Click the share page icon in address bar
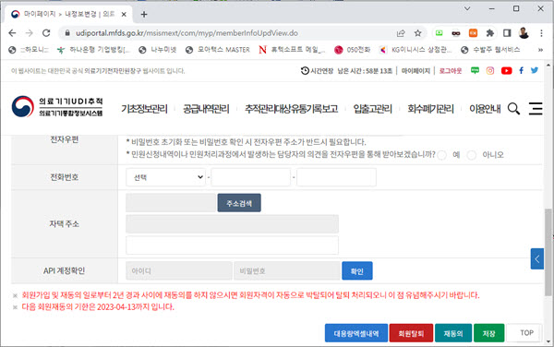Image resolution: width=554 pixels, height=347 pixels. coord(401,33)
